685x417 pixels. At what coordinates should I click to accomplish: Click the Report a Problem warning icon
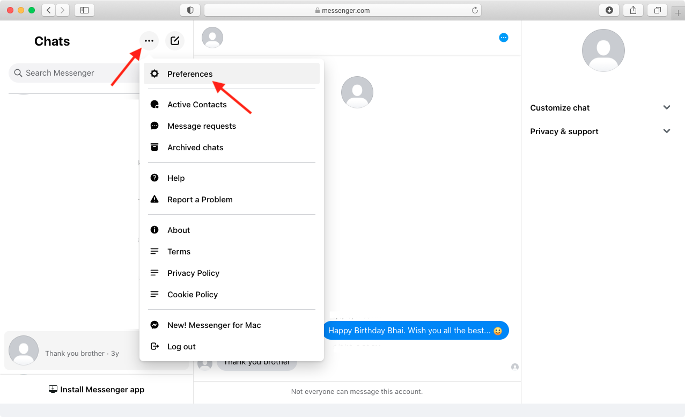coord(154,199)
